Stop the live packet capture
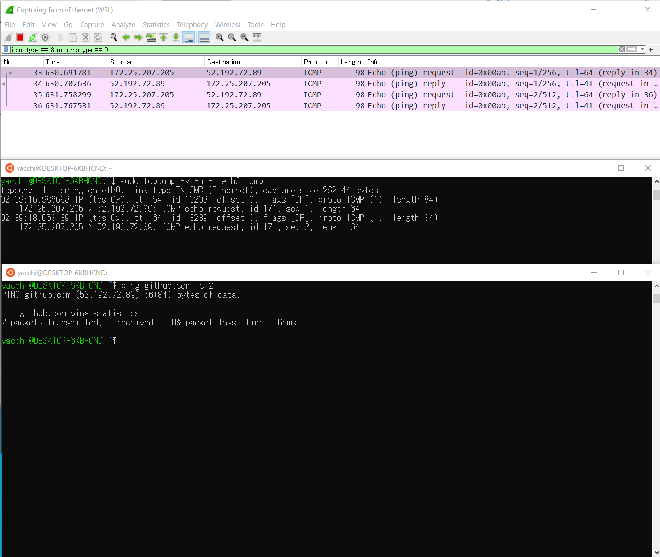Image resolution: width=660 pixels, height=557 pixels. coord(20,37)
